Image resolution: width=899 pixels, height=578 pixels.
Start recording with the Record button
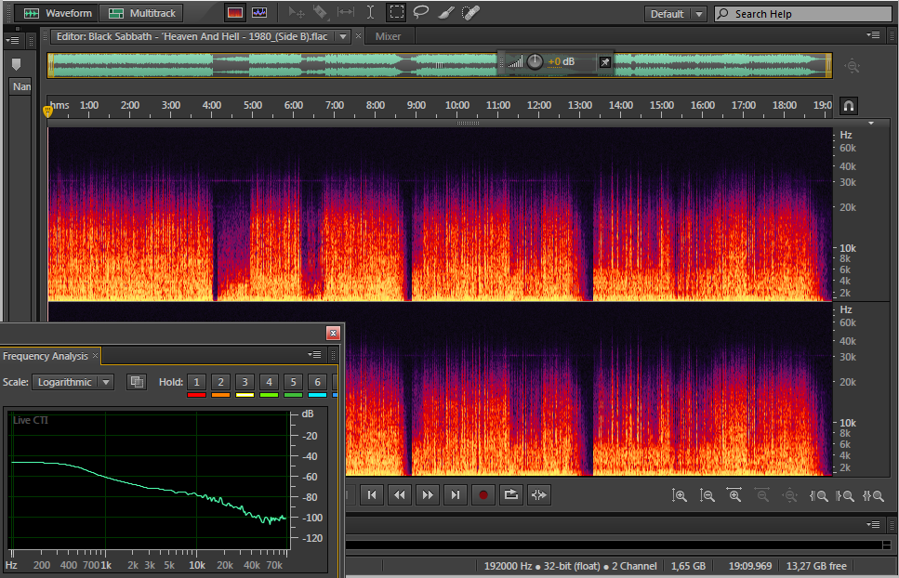click(x=483, y=495)
